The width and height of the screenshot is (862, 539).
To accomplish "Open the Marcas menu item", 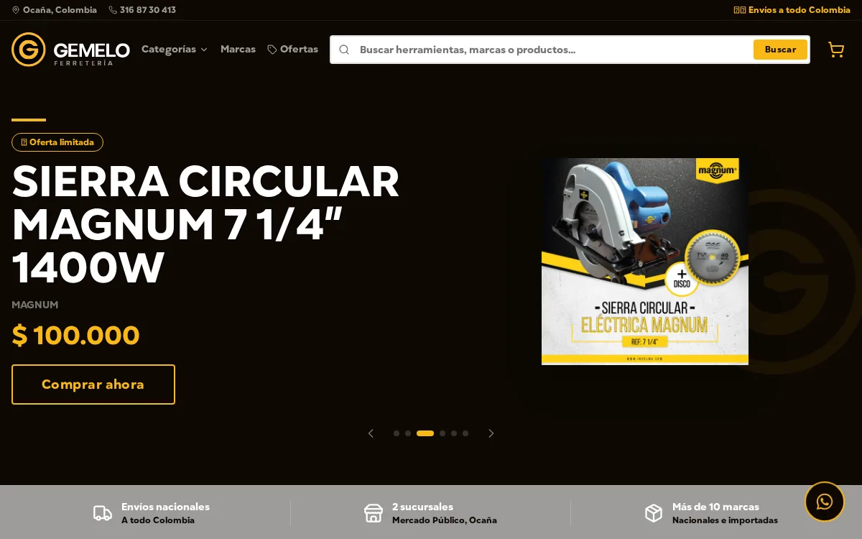I will tap(238, 50).
